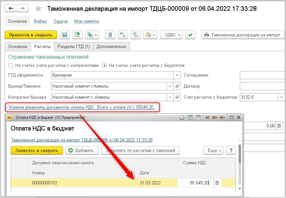Screen dimensions: 286x198
Task: Select 'На счетах учета расчетов с бюджетом'
Action: (104, 65)
